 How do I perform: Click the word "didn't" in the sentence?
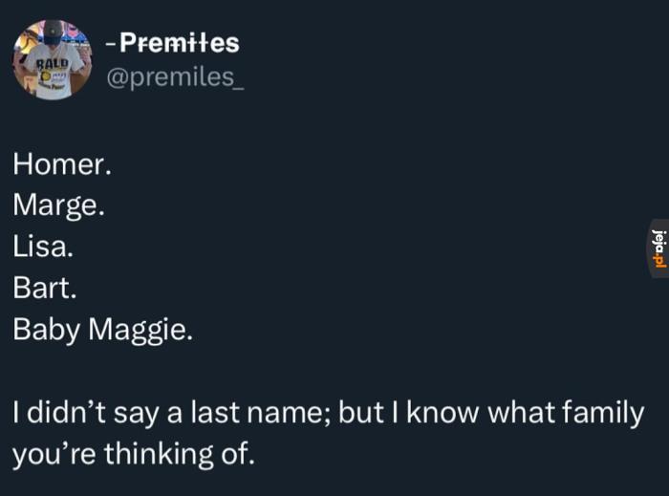click(x=67, y=413)
